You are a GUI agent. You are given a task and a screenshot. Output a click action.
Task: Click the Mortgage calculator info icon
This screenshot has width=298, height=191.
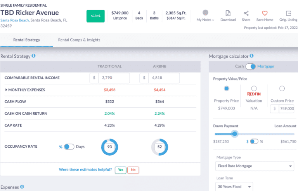coord(252,56)
